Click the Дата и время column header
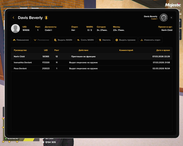Image resolution: width=183 pixels, height=146 pixels. pyautogui.click(x=163, y=50)
